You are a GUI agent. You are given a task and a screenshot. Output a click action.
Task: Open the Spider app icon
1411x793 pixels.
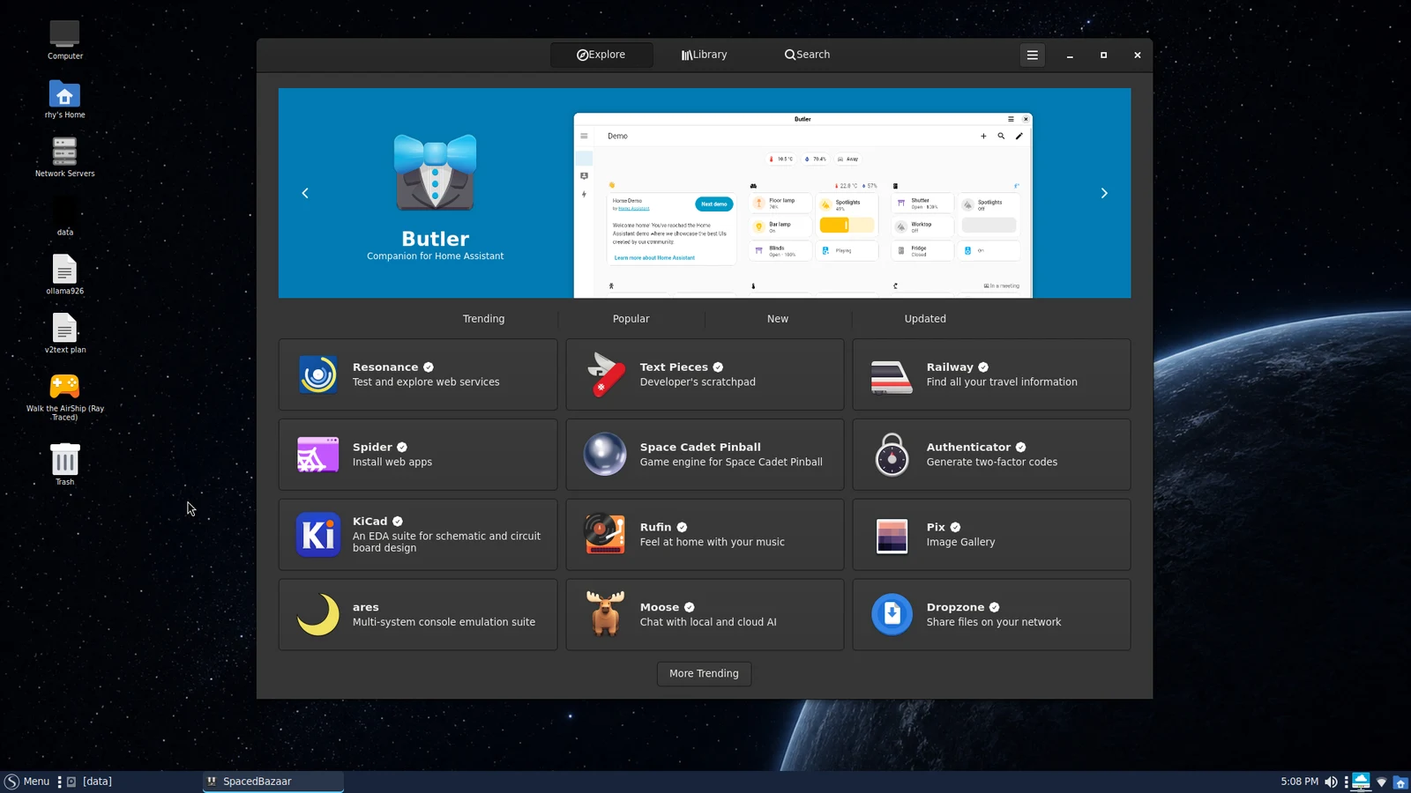pos(317,455)
